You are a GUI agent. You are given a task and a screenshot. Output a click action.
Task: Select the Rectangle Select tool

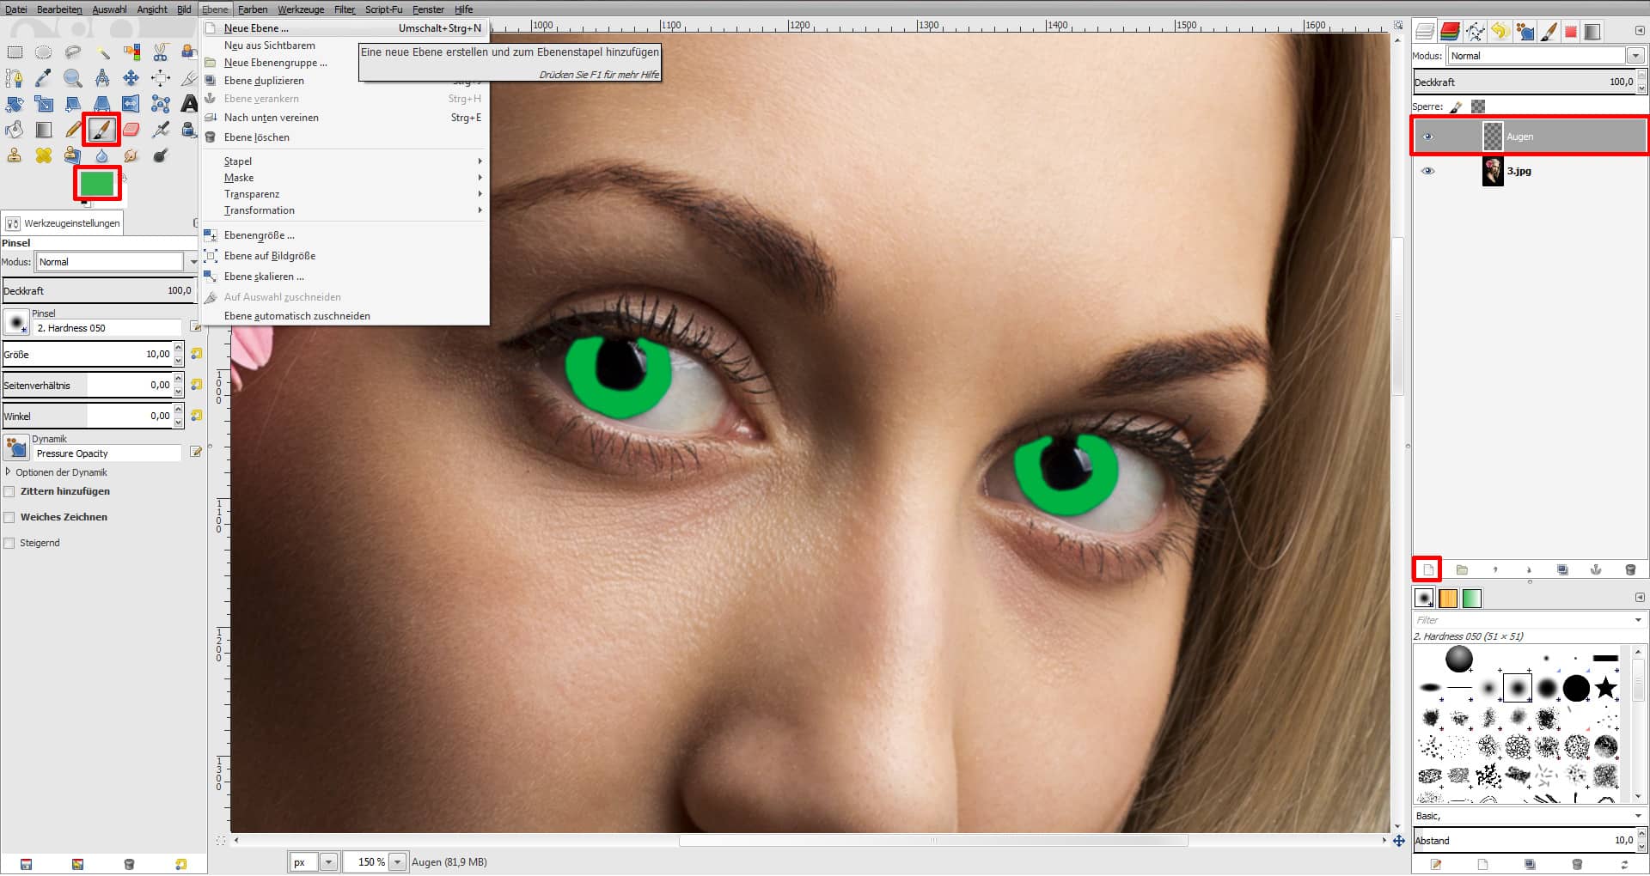point(15,53)
